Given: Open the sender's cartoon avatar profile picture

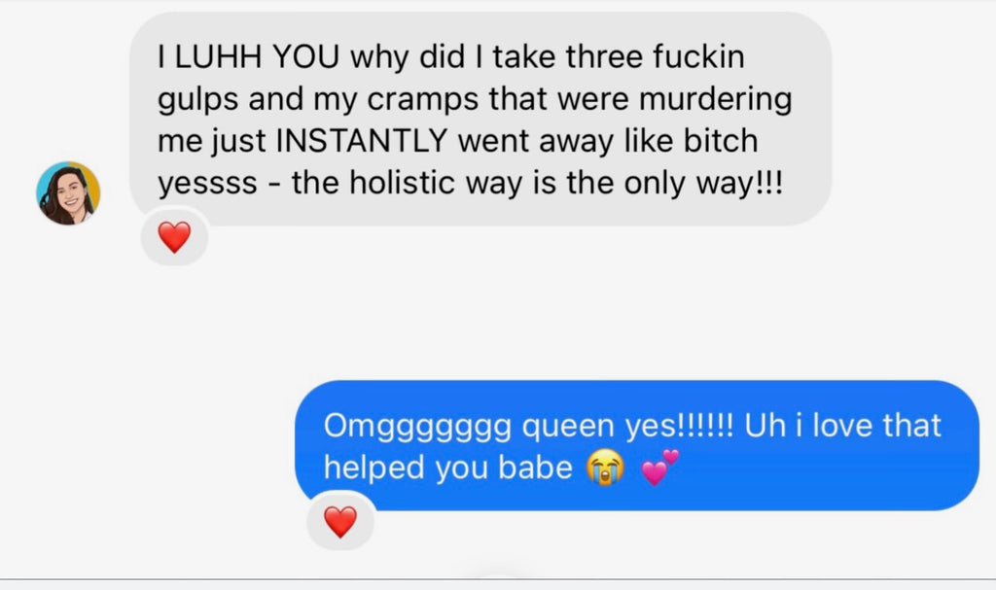Looking at the screenshot, I should (68, 193).
